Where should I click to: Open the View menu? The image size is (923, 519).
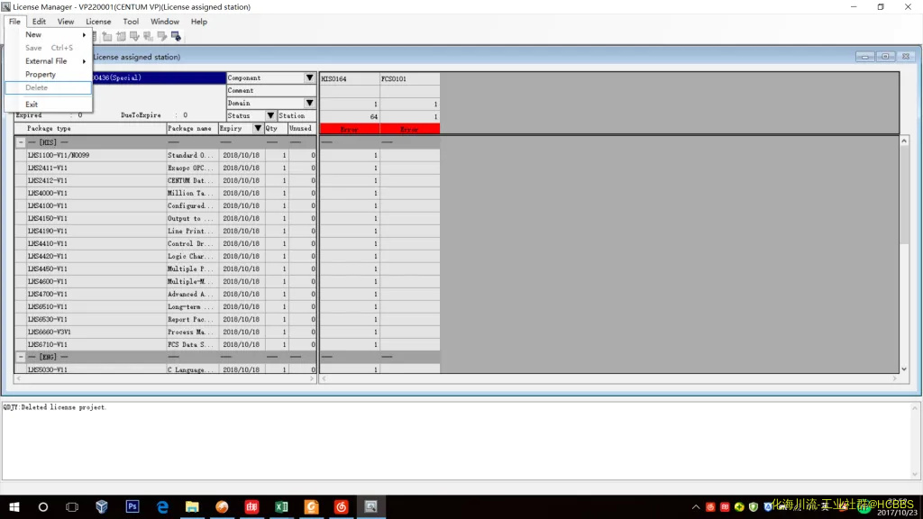tap(65, 22)
